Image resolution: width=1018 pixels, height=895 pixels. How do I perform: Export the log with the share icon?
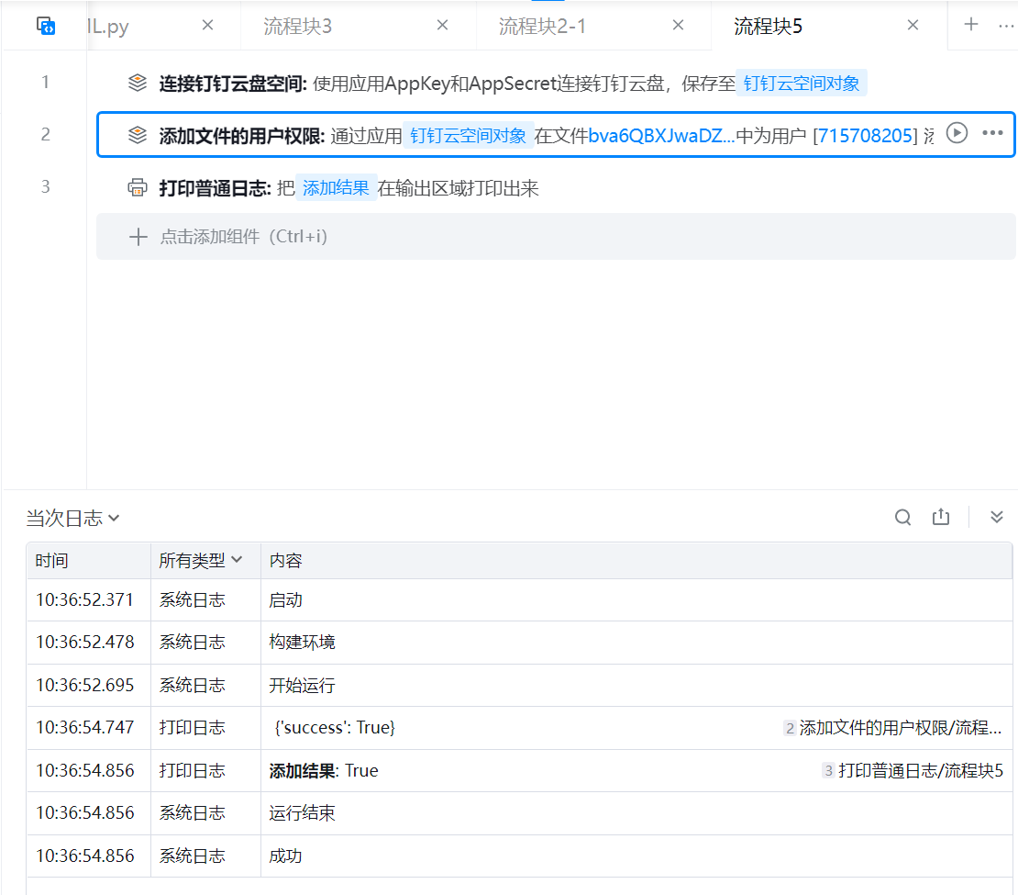click(x=941, y=517)
